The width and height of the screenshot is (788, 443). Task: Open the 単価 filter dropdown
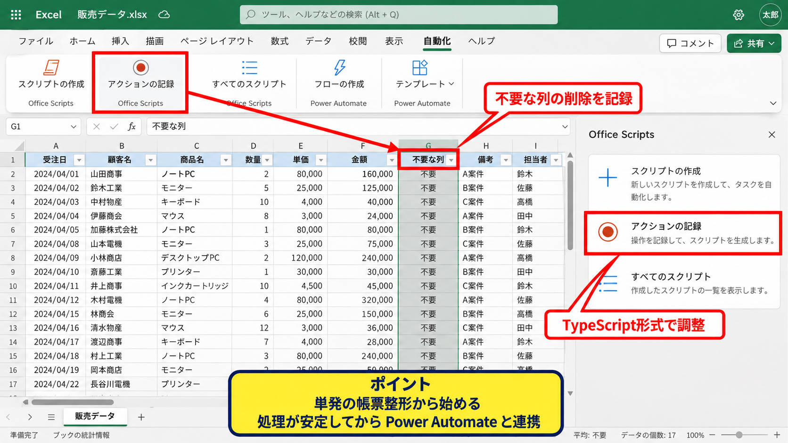click(321, 160)
